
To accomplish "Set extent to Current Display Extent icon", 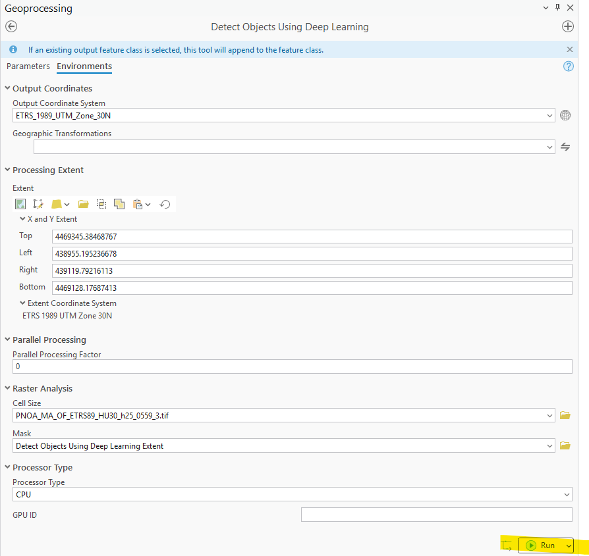I will pos(20,204).
